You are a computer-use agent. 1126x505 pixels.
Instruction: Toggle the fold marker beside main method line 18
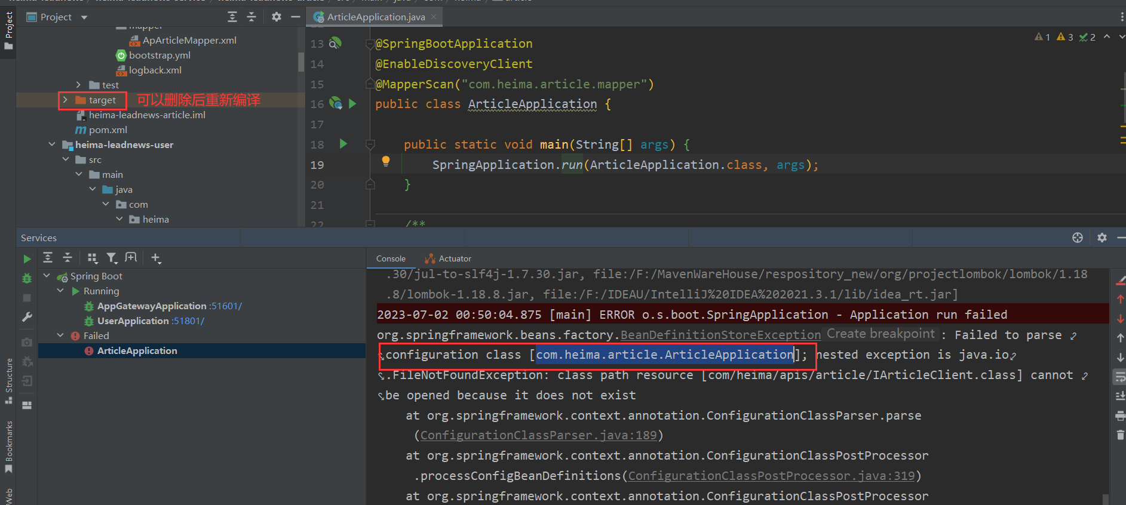click(x=370, y=144)
